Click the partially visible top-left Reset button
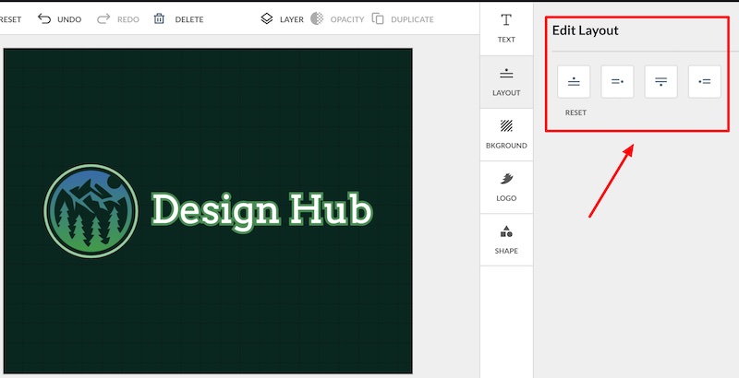 (x=10, y=18)
